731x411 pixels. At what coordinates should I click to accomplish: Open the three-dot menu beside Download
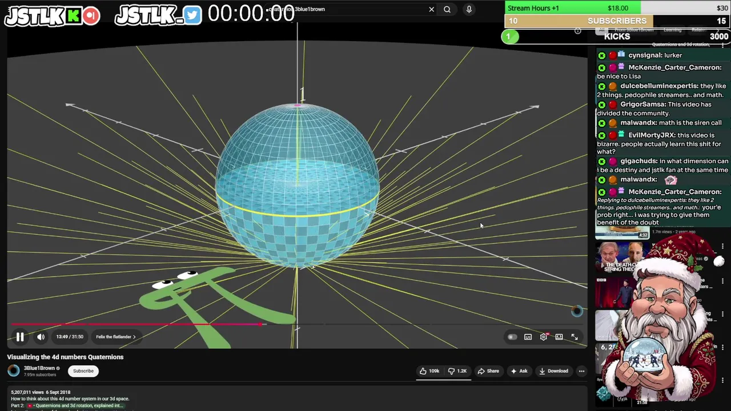pyautogui.click(x=581, y=371)
